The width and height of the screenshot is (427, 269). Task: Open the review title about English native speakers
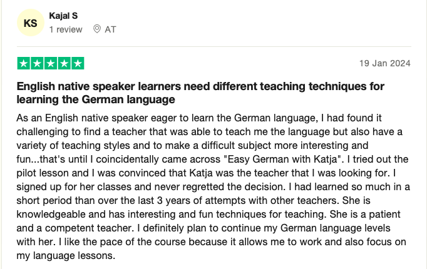pos(200,93)
